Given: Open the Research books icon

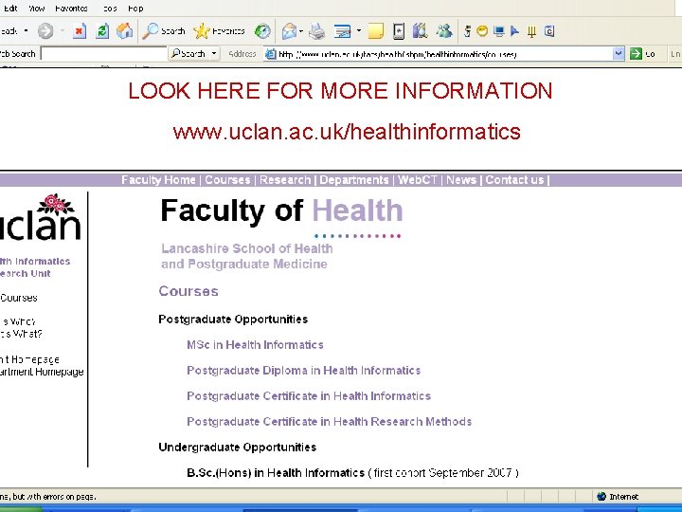Looking at the screenshot, I should (x=420, y=31).
